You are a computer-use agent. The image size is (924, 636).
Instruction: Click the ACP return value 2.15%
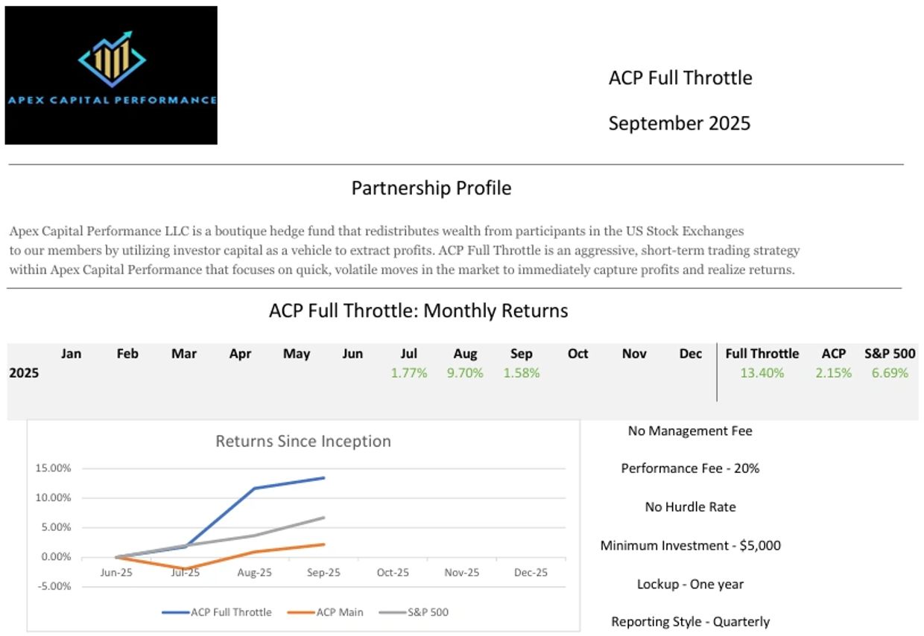(x=833, y=373)
